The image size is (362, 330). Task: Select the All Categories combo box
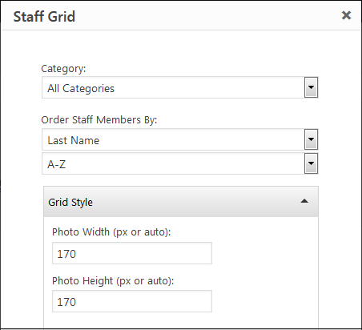click(180, 87)
